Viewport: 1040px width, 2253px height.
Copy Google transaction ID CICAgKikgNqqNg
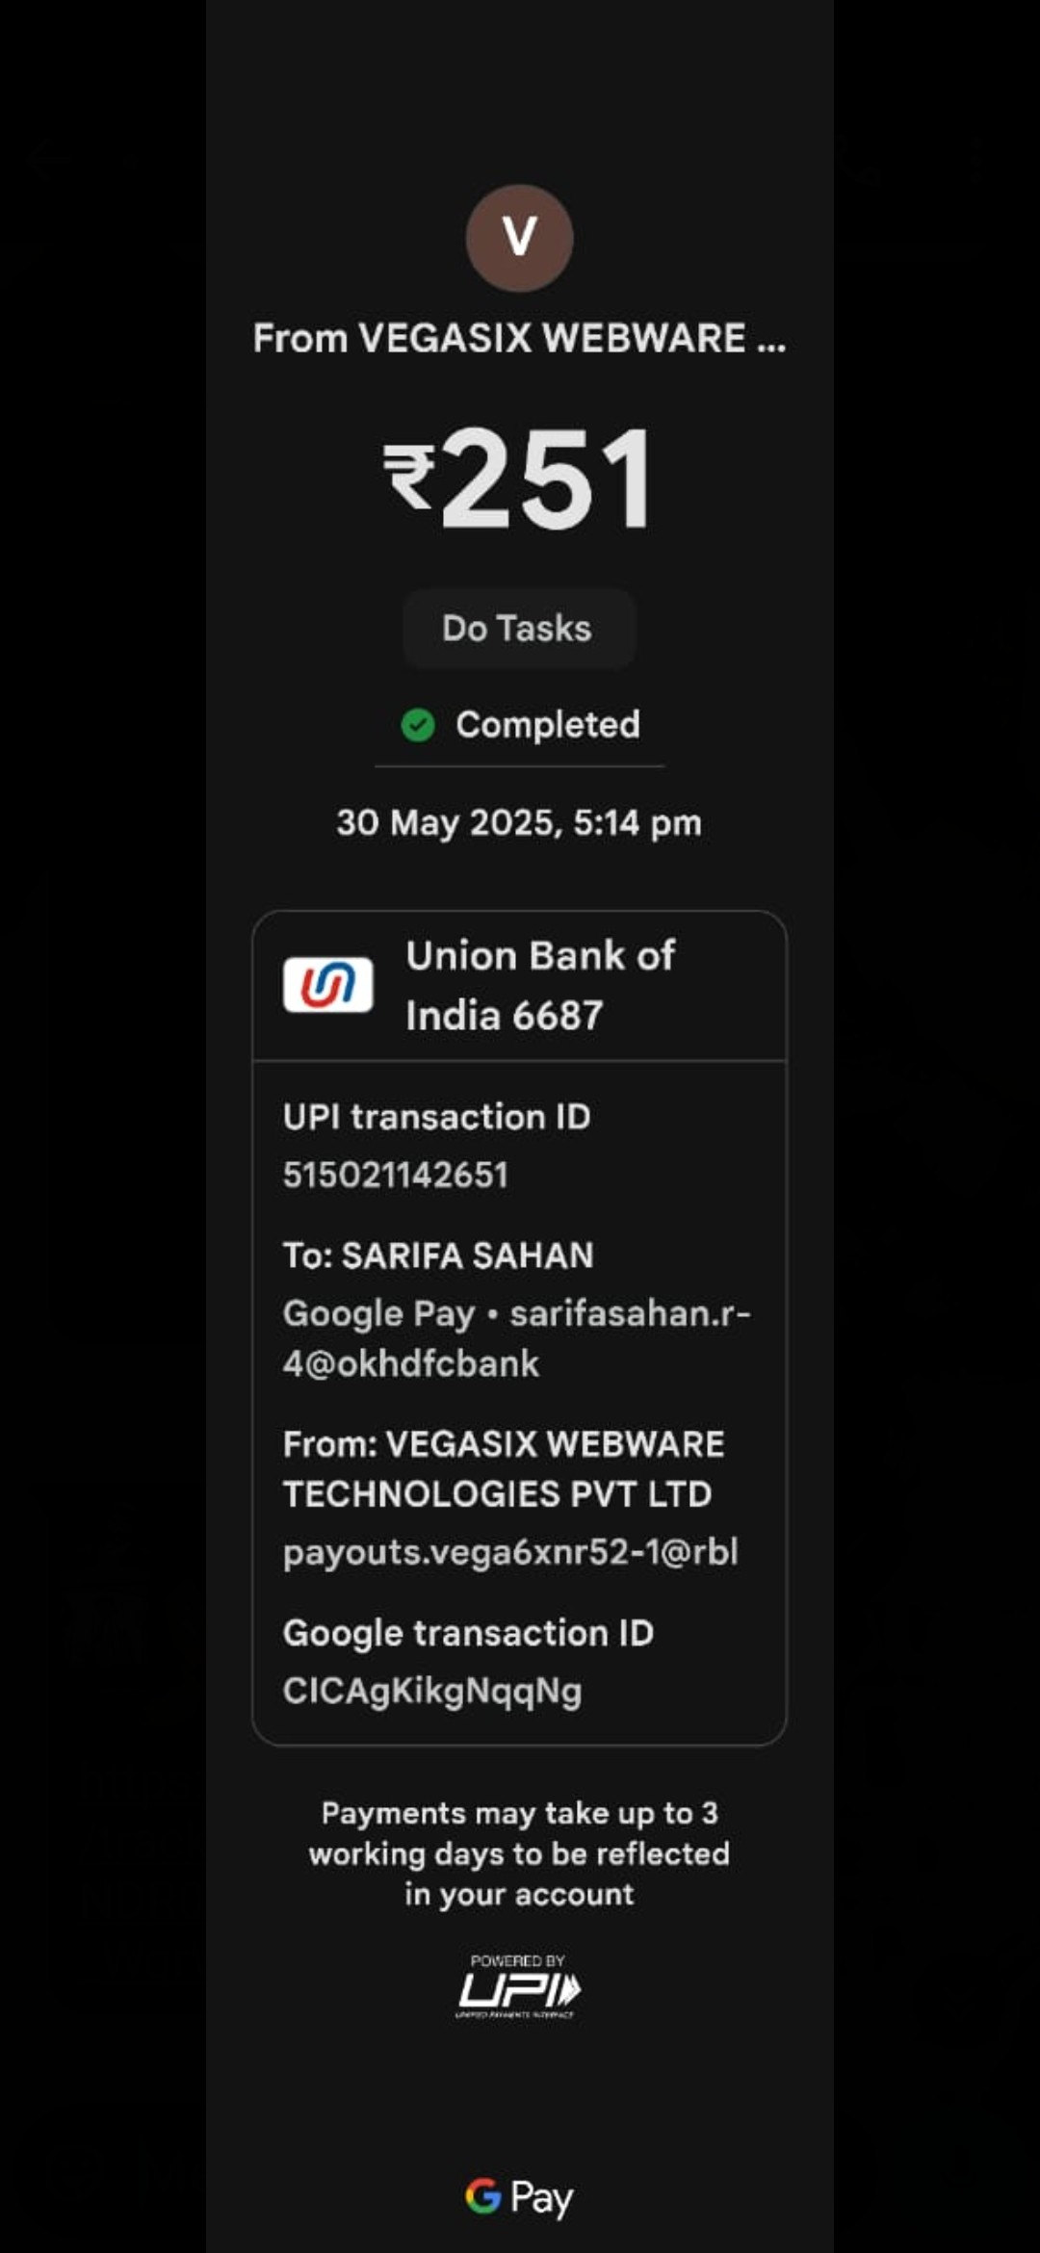pyautogui.click(x=432, y=1692)
